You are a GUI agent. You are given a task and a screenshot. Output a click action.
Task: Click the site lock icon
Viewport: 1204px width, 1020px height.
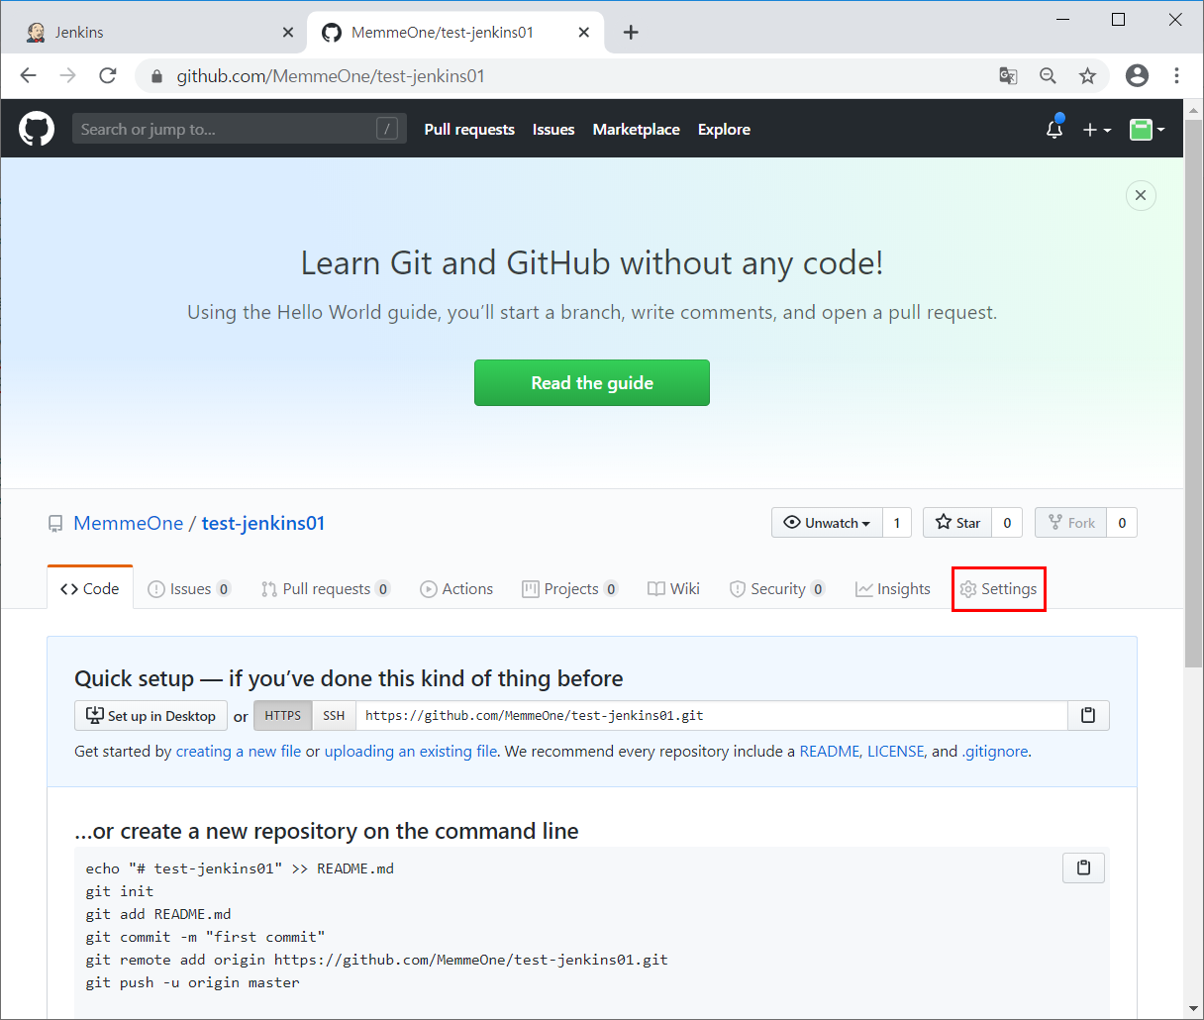[x=156, y=76]
